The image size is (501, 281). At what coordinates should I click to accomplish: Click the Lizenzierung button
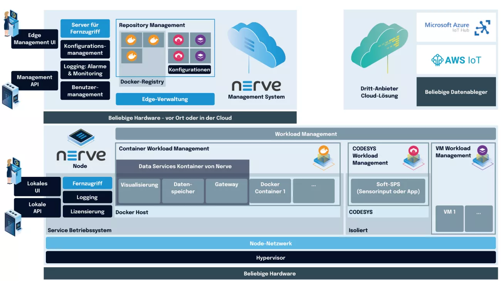point(87,211)
